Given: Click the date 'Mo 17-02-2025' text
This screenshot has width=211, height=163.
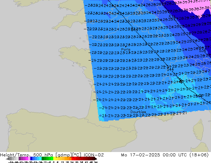Looking at the screenshot, I should (x=140, y=155).
